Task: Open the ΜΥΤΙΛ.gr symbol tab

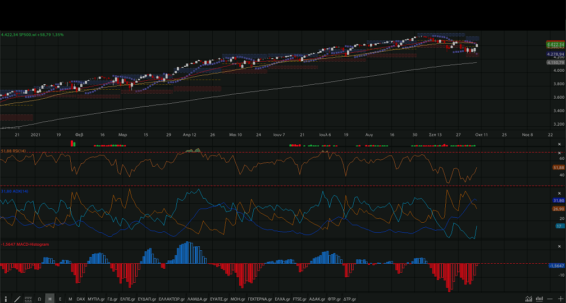Action: 97,299
